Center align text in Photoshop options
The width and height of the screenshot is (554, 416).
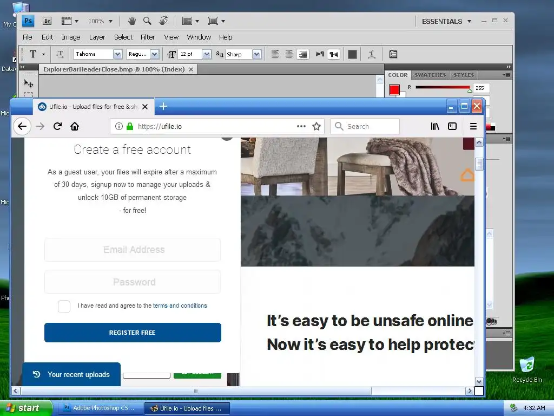289,54
